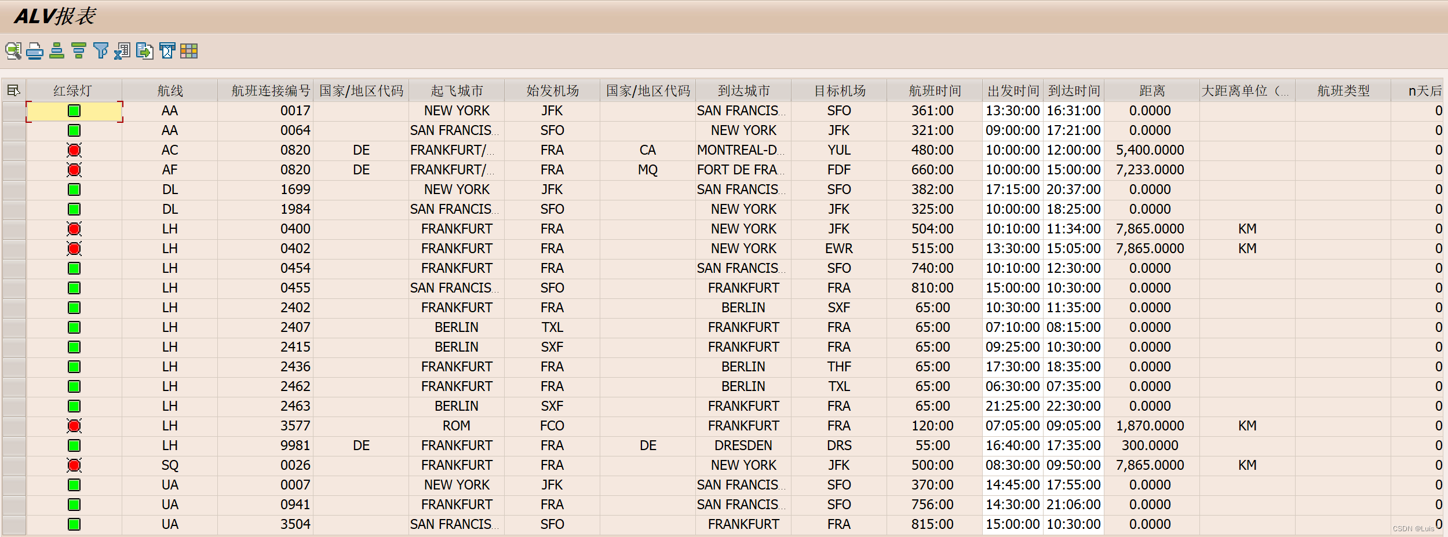Image resolution: width=1448 pixels, height=537 pixels.
Task: Select row marker for flight LH 2415
Action: point(14,347)
